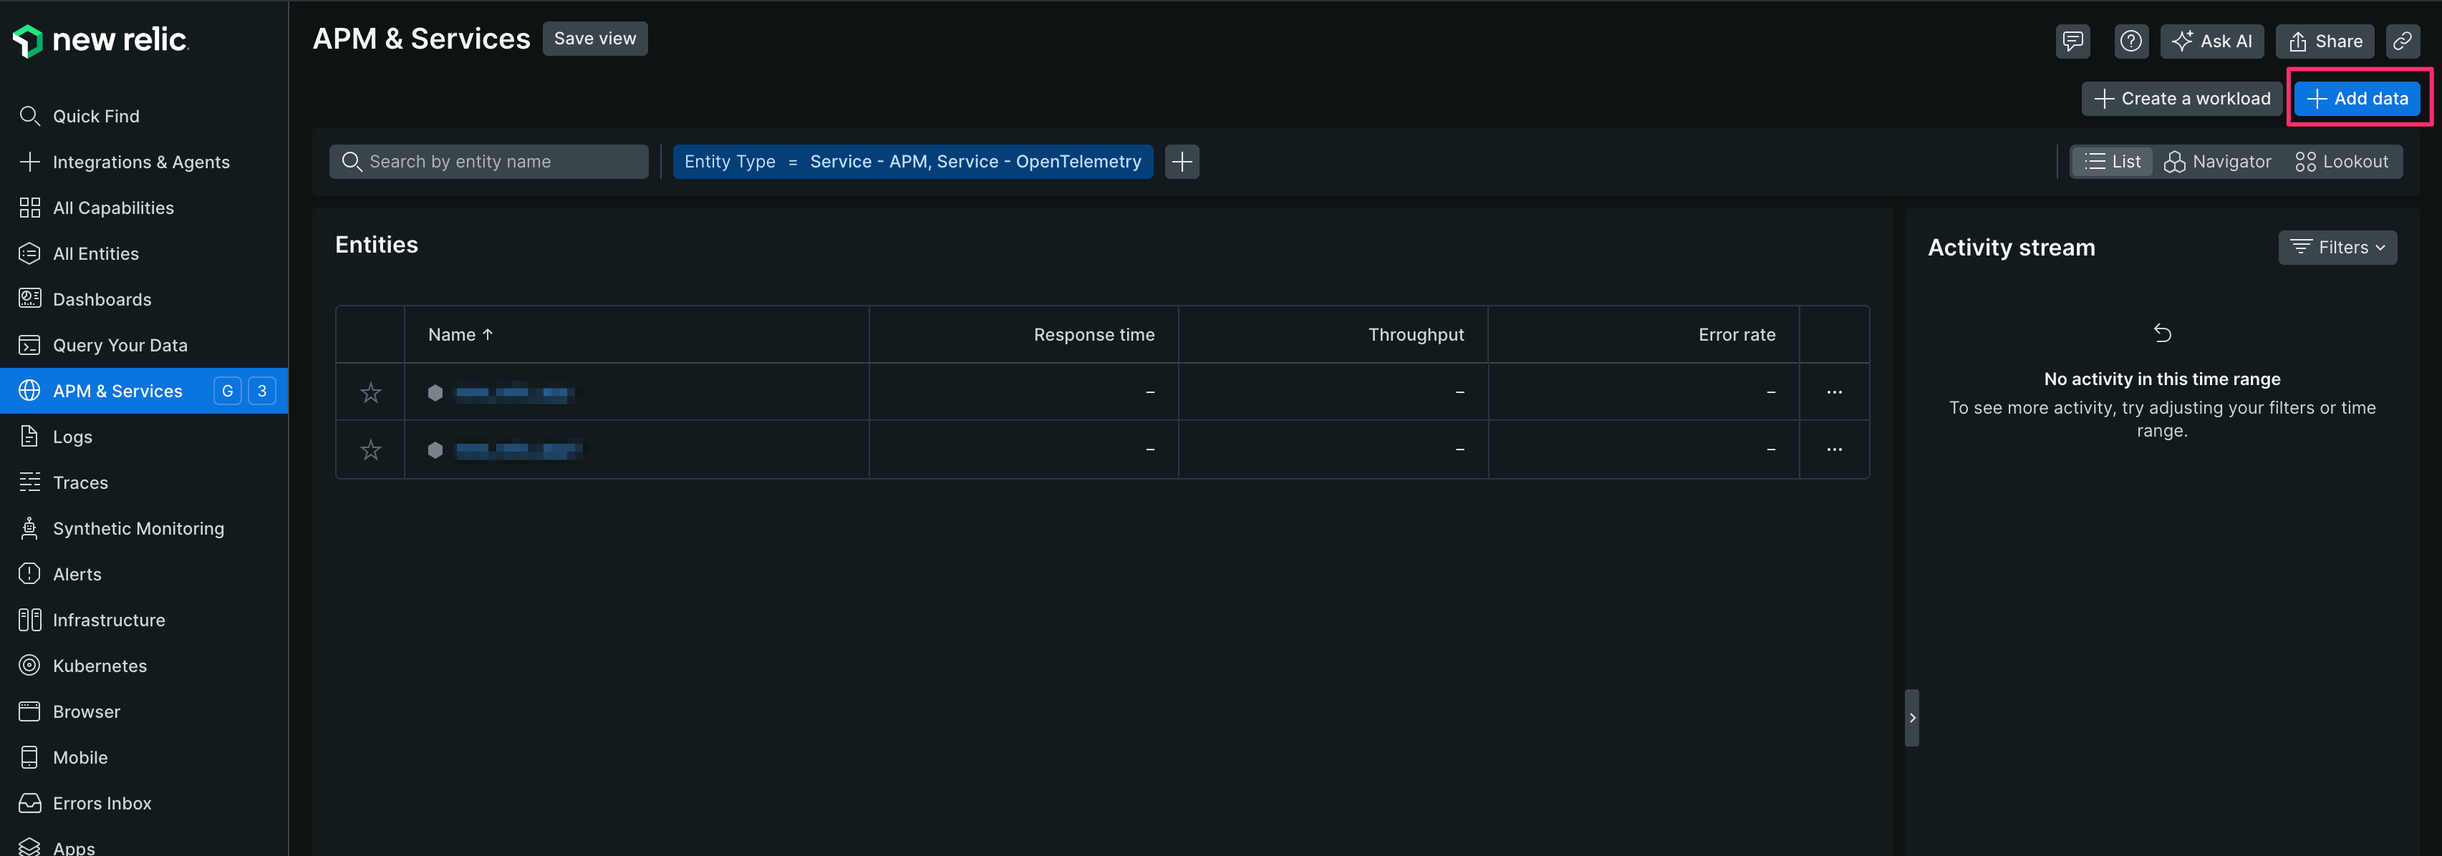Viewport: 2442px width, 856px height.
Task: Favorite the first entity in the list
Action: [370, 391]
